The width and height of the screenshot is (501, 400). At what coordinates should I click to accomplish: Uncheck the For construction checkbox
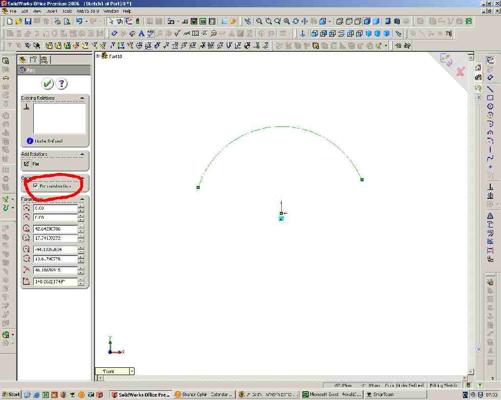pyautogui.click(x=36, y=186)
